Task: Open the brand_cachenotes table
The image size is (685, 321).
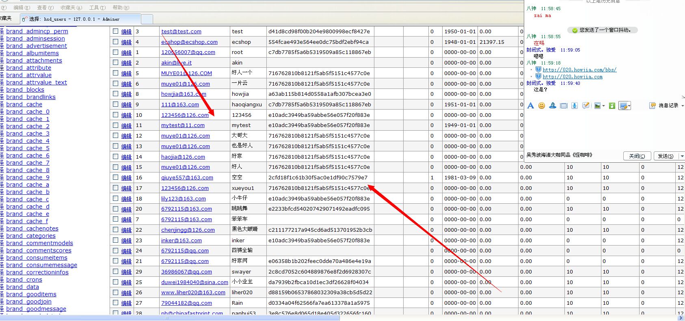Action: click(x=32, y=228)
